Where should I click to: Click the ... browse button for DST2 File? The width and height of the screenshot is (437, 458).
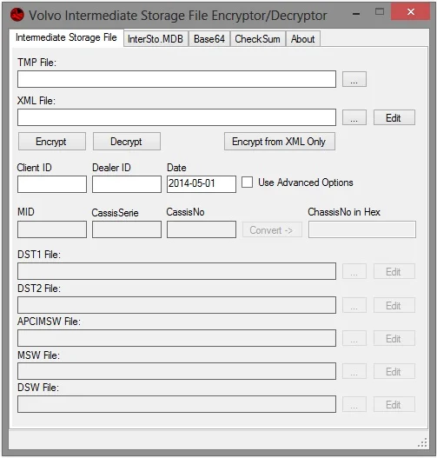point(354,305)
